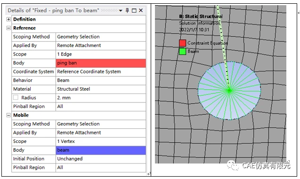Select the 'Reference' section header
The height and width of the screenshot is (179, 300).
click(x=24, y=28)
